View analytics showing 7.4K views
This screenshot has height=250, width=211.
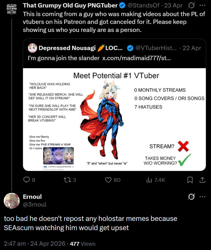[x=155, y=180]
